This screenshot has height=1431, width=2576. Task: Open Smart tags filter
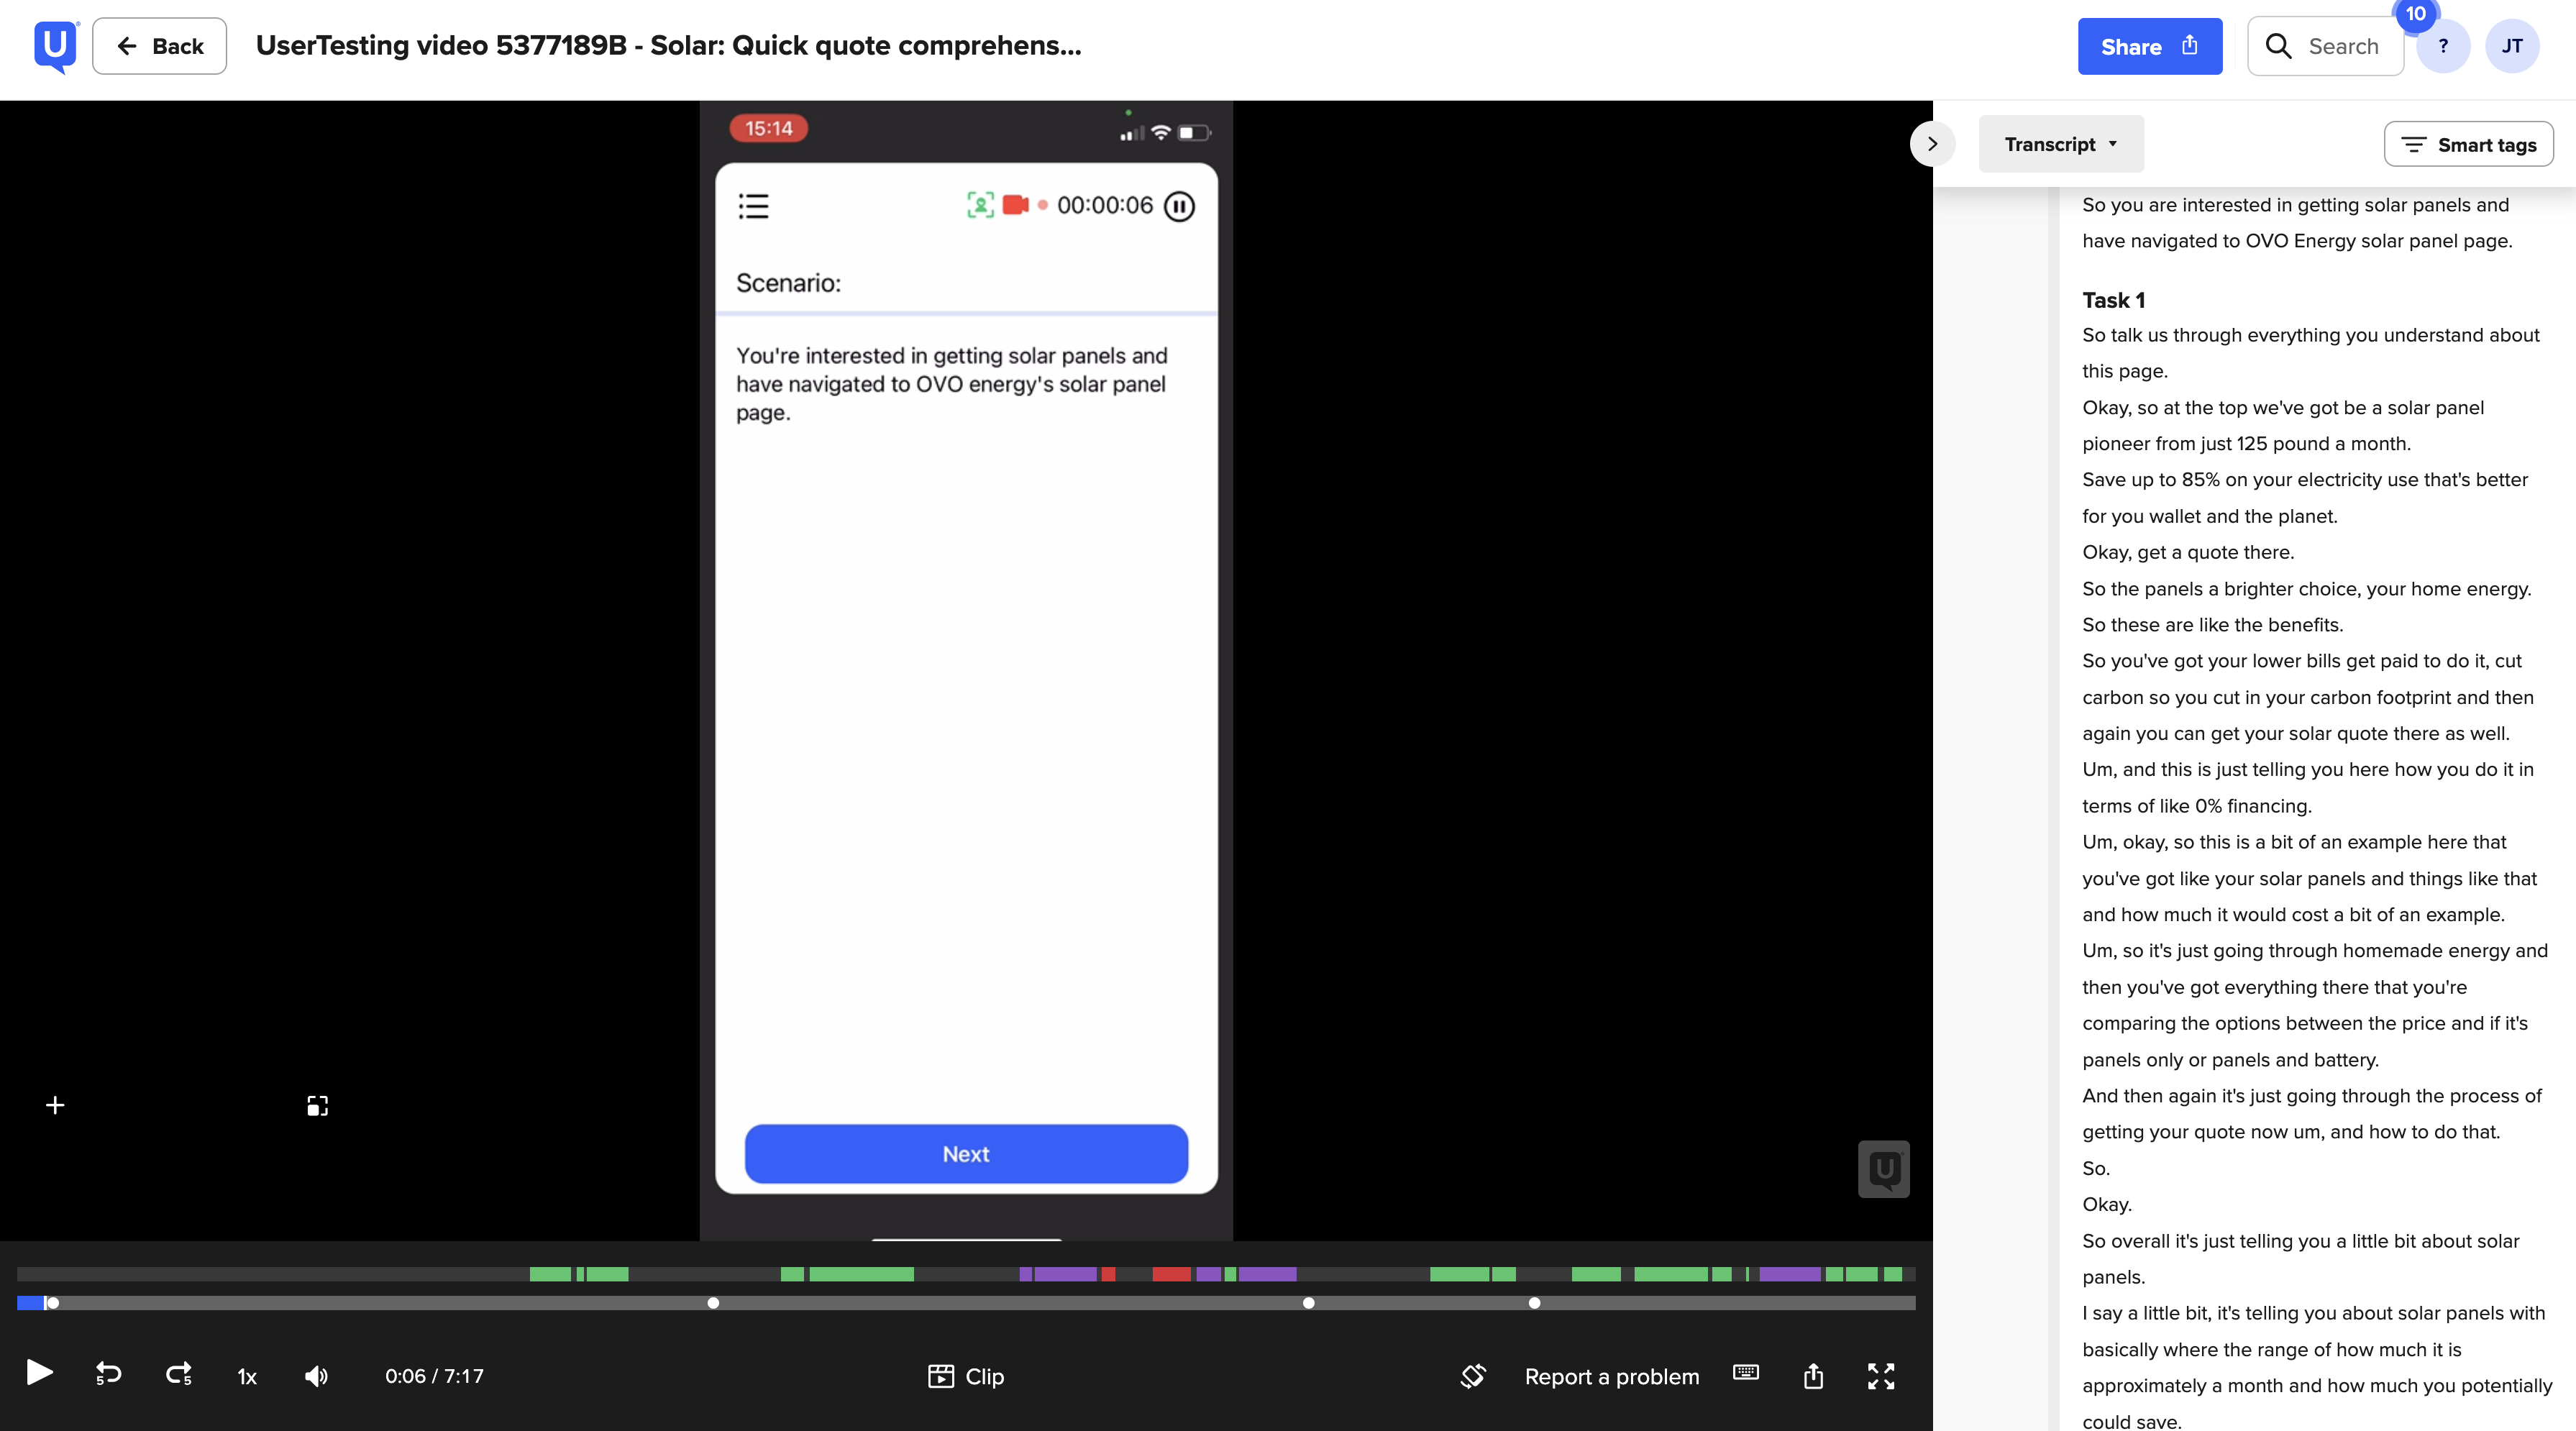tap(2468, 144)
